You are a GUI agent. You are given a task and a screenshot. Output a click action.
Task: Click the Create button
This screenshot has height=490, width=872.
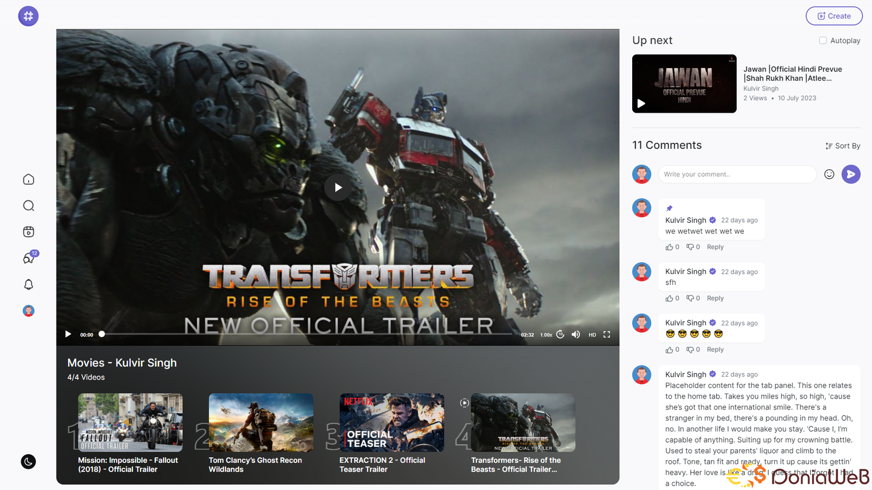[x=834, y=16]
